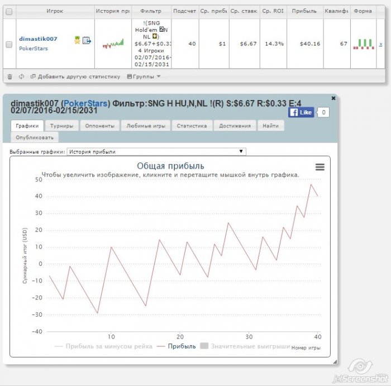Click the filter cell with SNG Hold'em text
Screen dimensions: 391x386
151,44
